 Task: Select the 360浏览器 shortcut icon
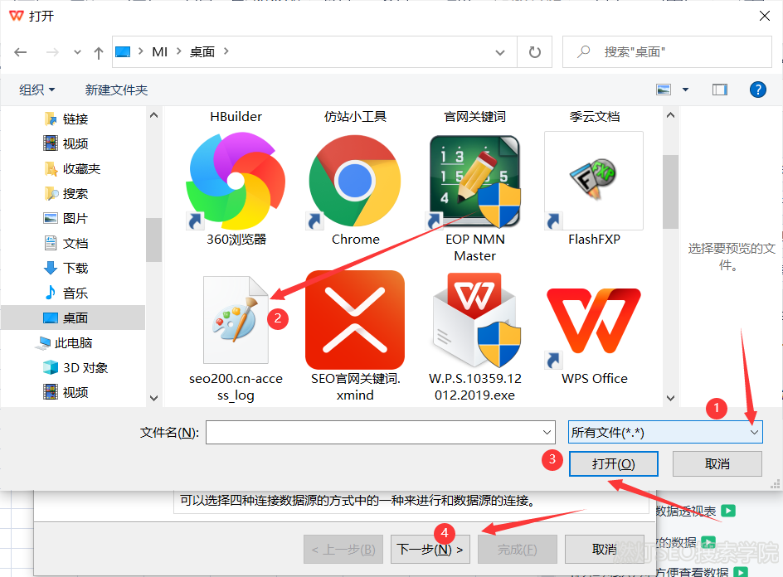(x=236, y=182)
